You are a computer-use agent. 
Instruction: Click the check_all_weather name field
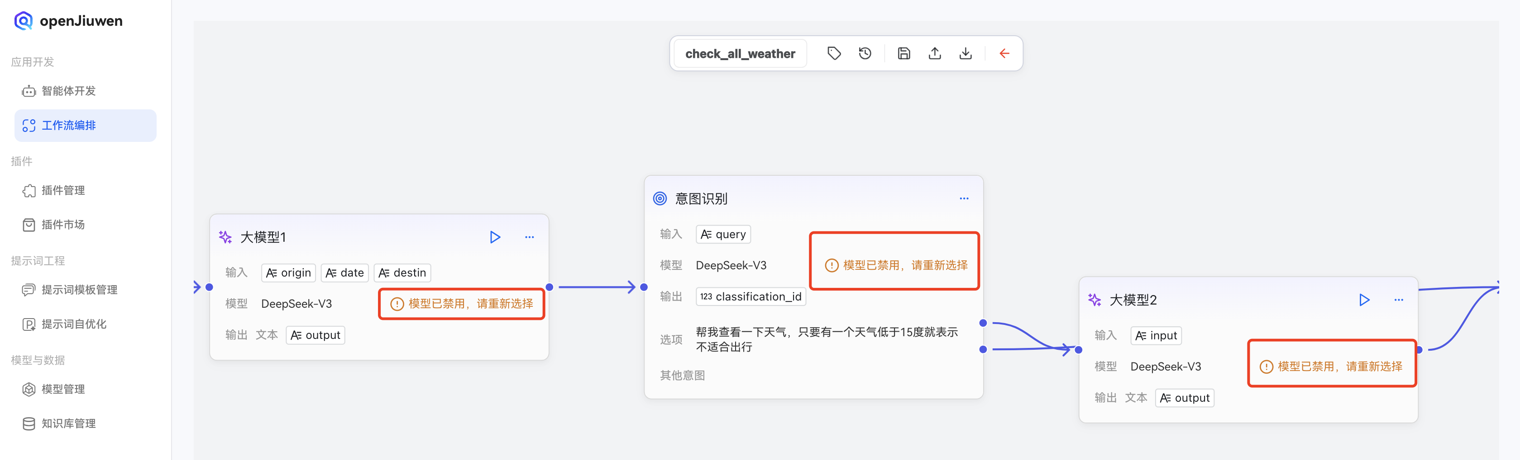pyautogui.click(x=739, y=53)
